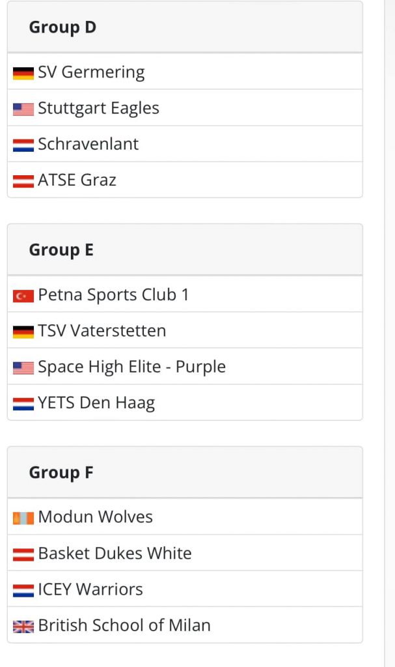Click the Dutch flag beside Schravenlant

click(x=23, y=145)
